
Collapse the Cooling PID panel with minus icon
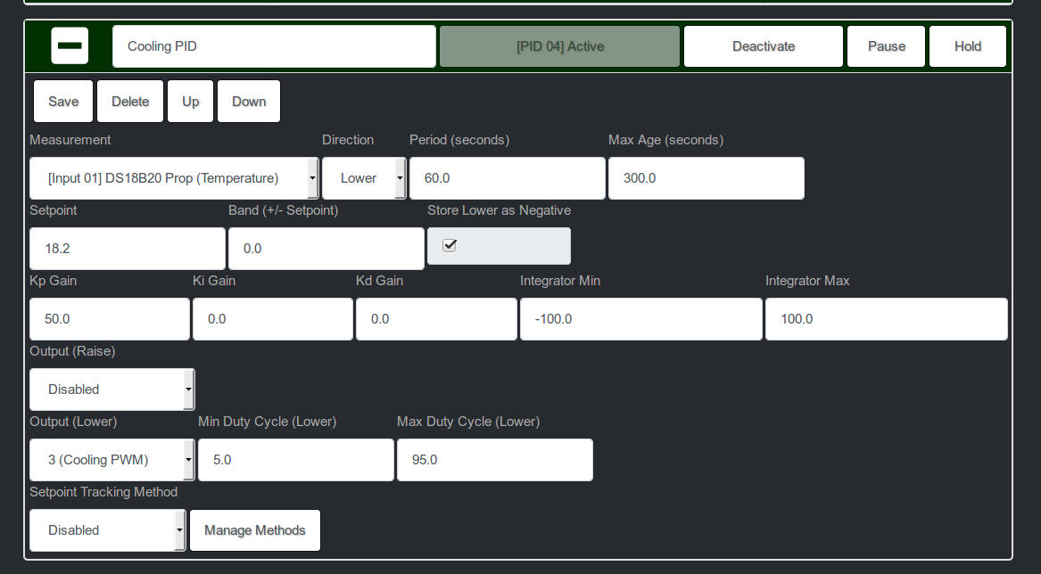tap(70, 45)
